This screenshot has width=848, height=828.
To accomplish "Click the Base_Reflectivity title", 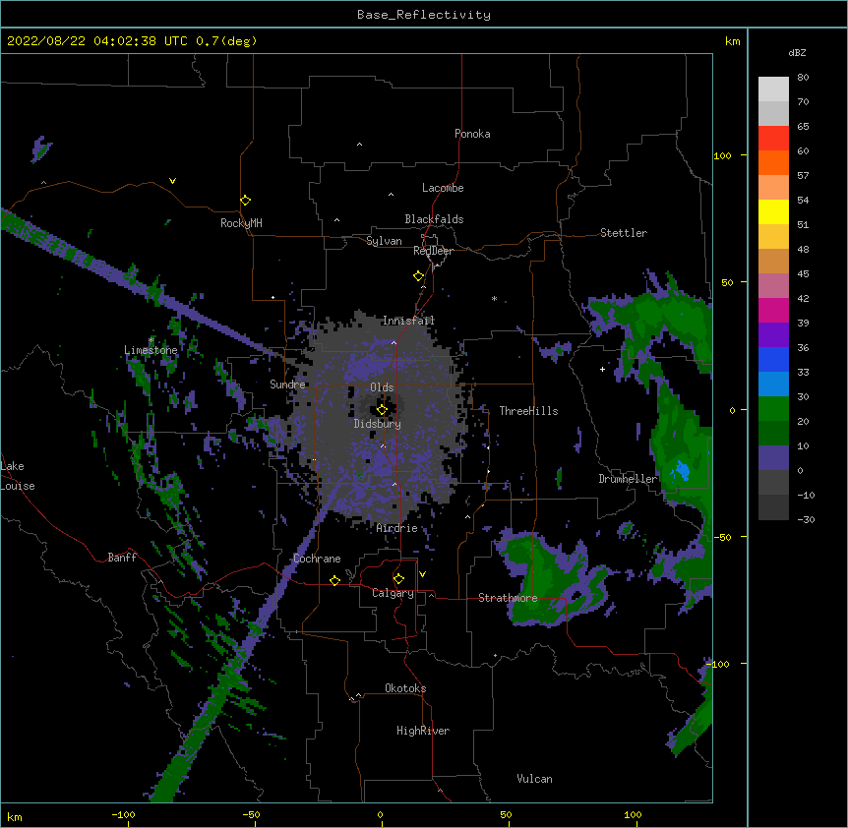I will tap(424, 15).
